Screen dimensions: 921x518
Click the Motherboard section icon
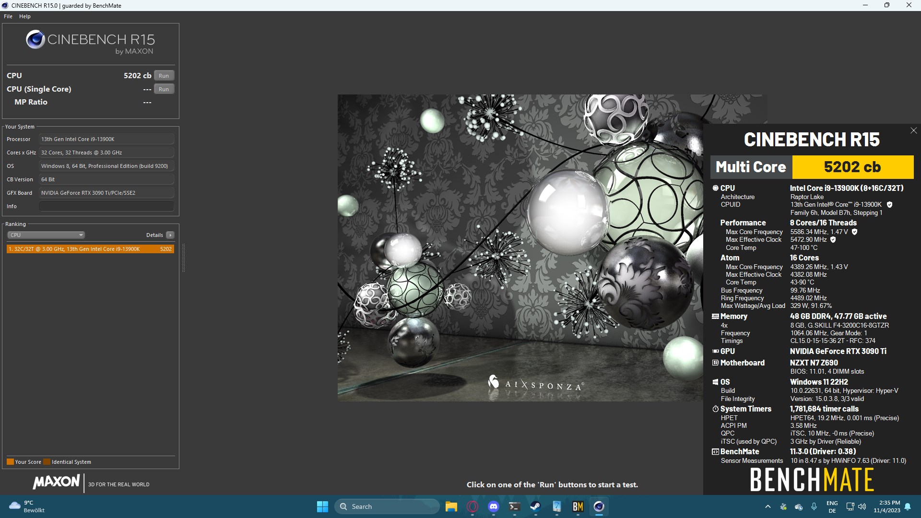tap(715, 363)
